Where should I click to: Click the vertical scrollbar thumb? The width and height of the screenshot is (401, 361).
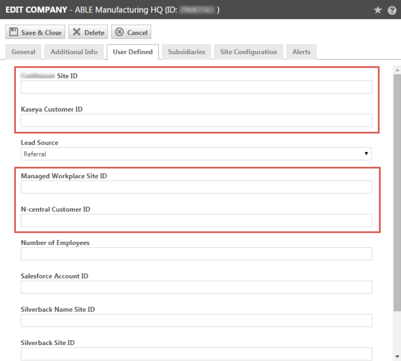click(x=397, y=189)
